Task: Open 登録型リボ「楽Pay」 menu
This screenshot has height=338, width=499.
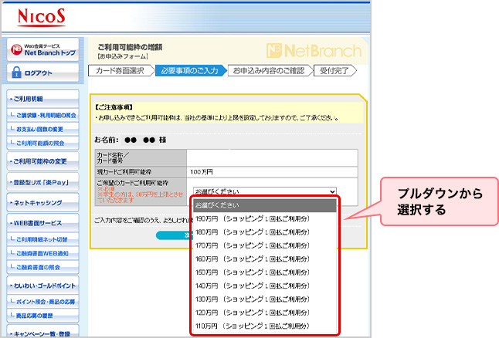Action: coord(43,182)
